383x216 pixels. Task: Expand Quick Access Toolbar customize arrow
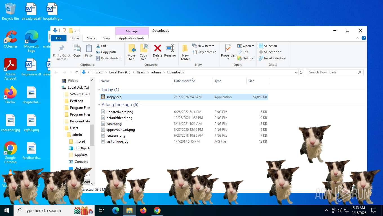76,31
